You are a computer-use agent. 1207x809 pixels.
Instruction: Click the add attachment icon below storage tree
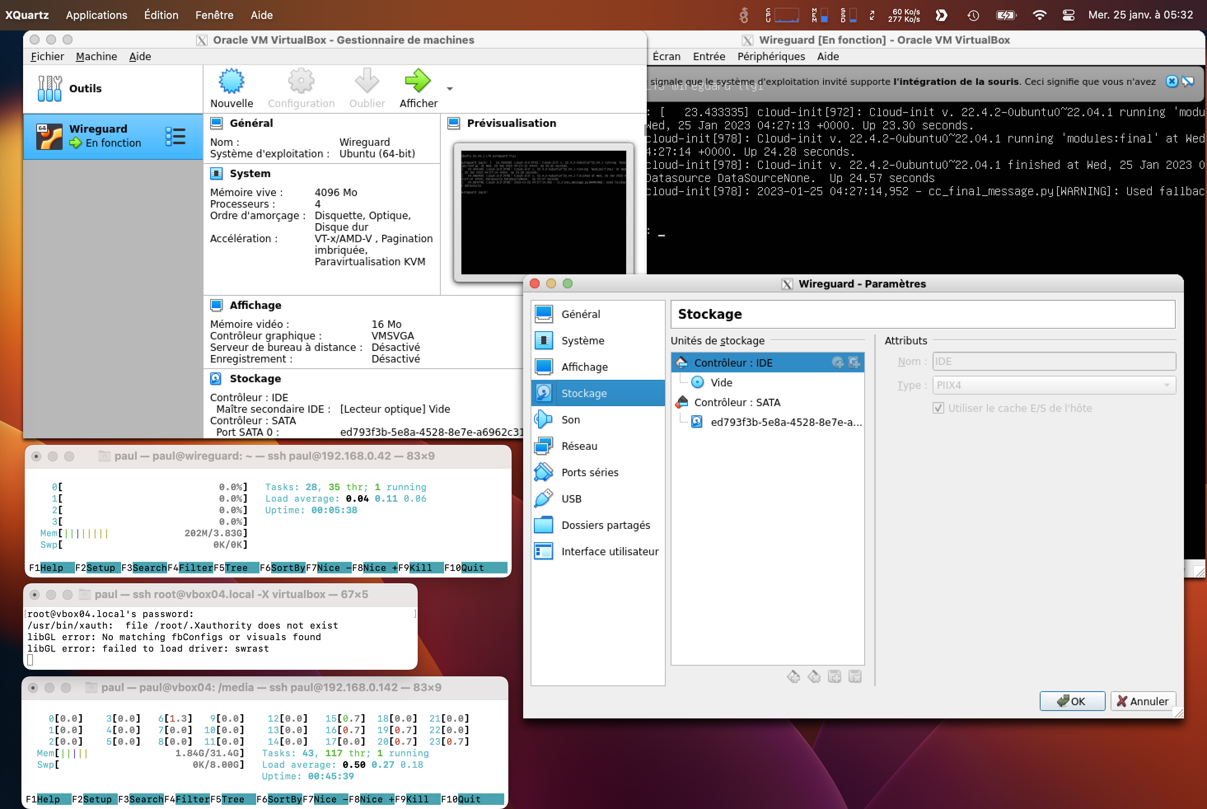(835, 676)
